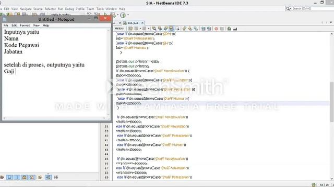Open NetBeans Help menu
This screenshot has height=187, width=334.
point(122,9)
